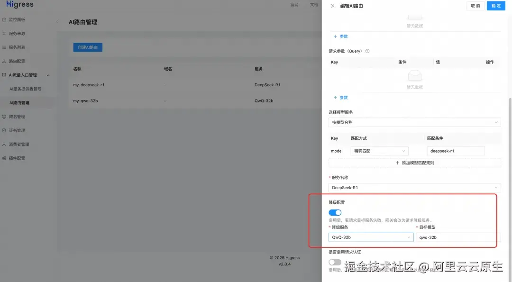Select AI路由管理 submenu item

[x=19, y=103]
